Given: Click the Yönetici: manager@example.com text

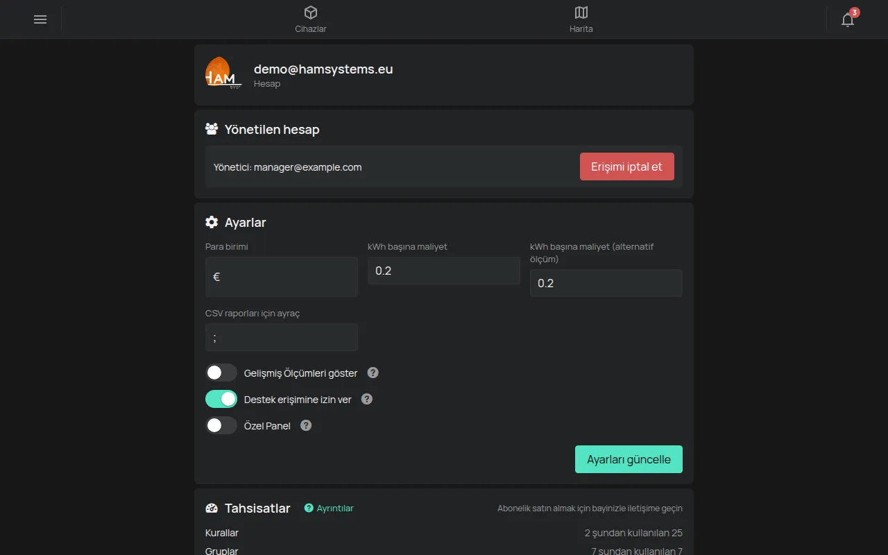Looking at the screenshot, I should [x=287, y=167].
